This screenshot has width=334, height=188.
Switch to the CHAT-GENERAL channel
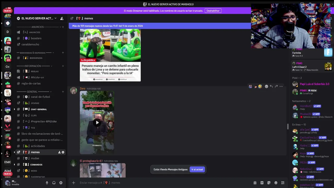(x=40, y=109)
